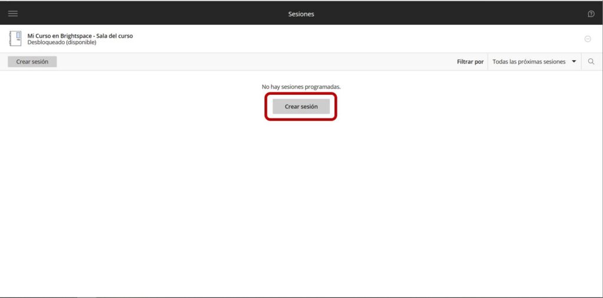Click empty white area below sessions message

(301, 206)
